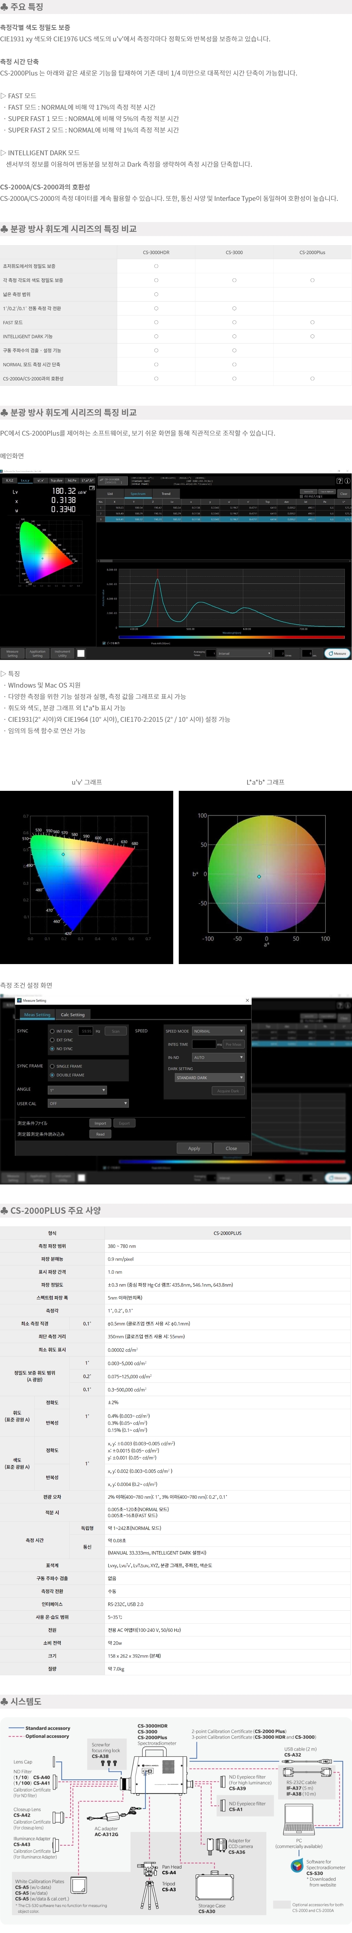Select the Trend tab above the data table
This screenshot has width=352, height=1933.
click(x=166, y=494)
